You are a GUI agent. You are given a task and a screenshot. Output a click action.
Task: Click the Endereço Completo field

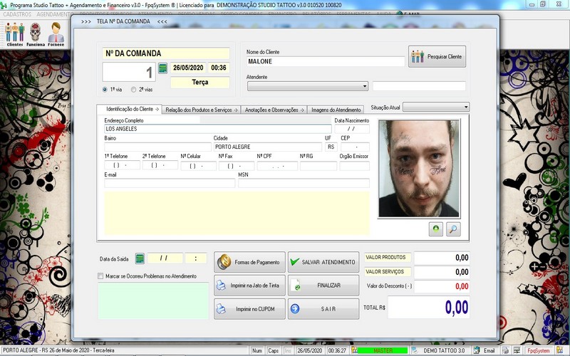(x=218, y=129)
